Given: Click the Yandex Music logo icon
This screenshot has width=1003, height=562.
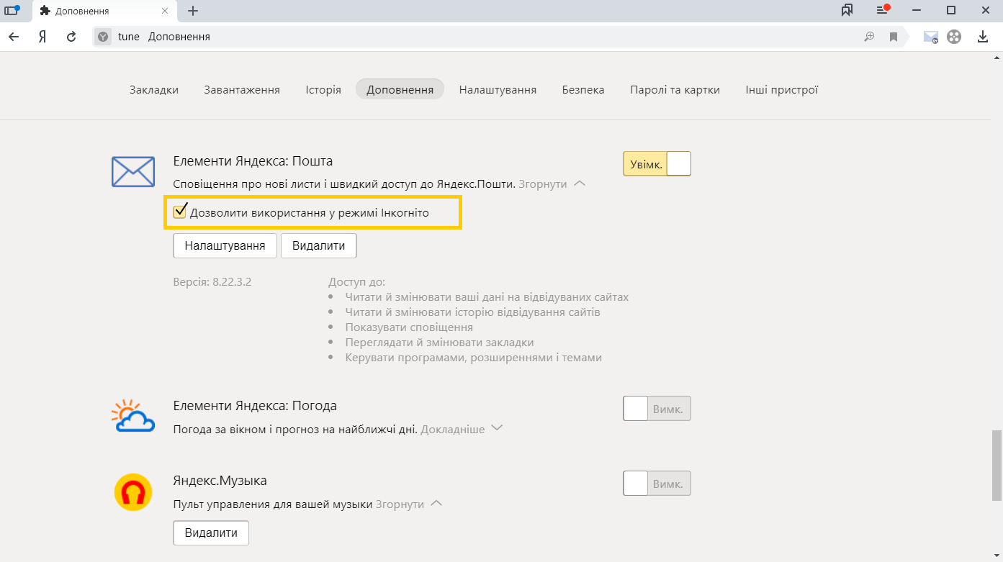Looking at the screenshot, I should tap(133, 492).
